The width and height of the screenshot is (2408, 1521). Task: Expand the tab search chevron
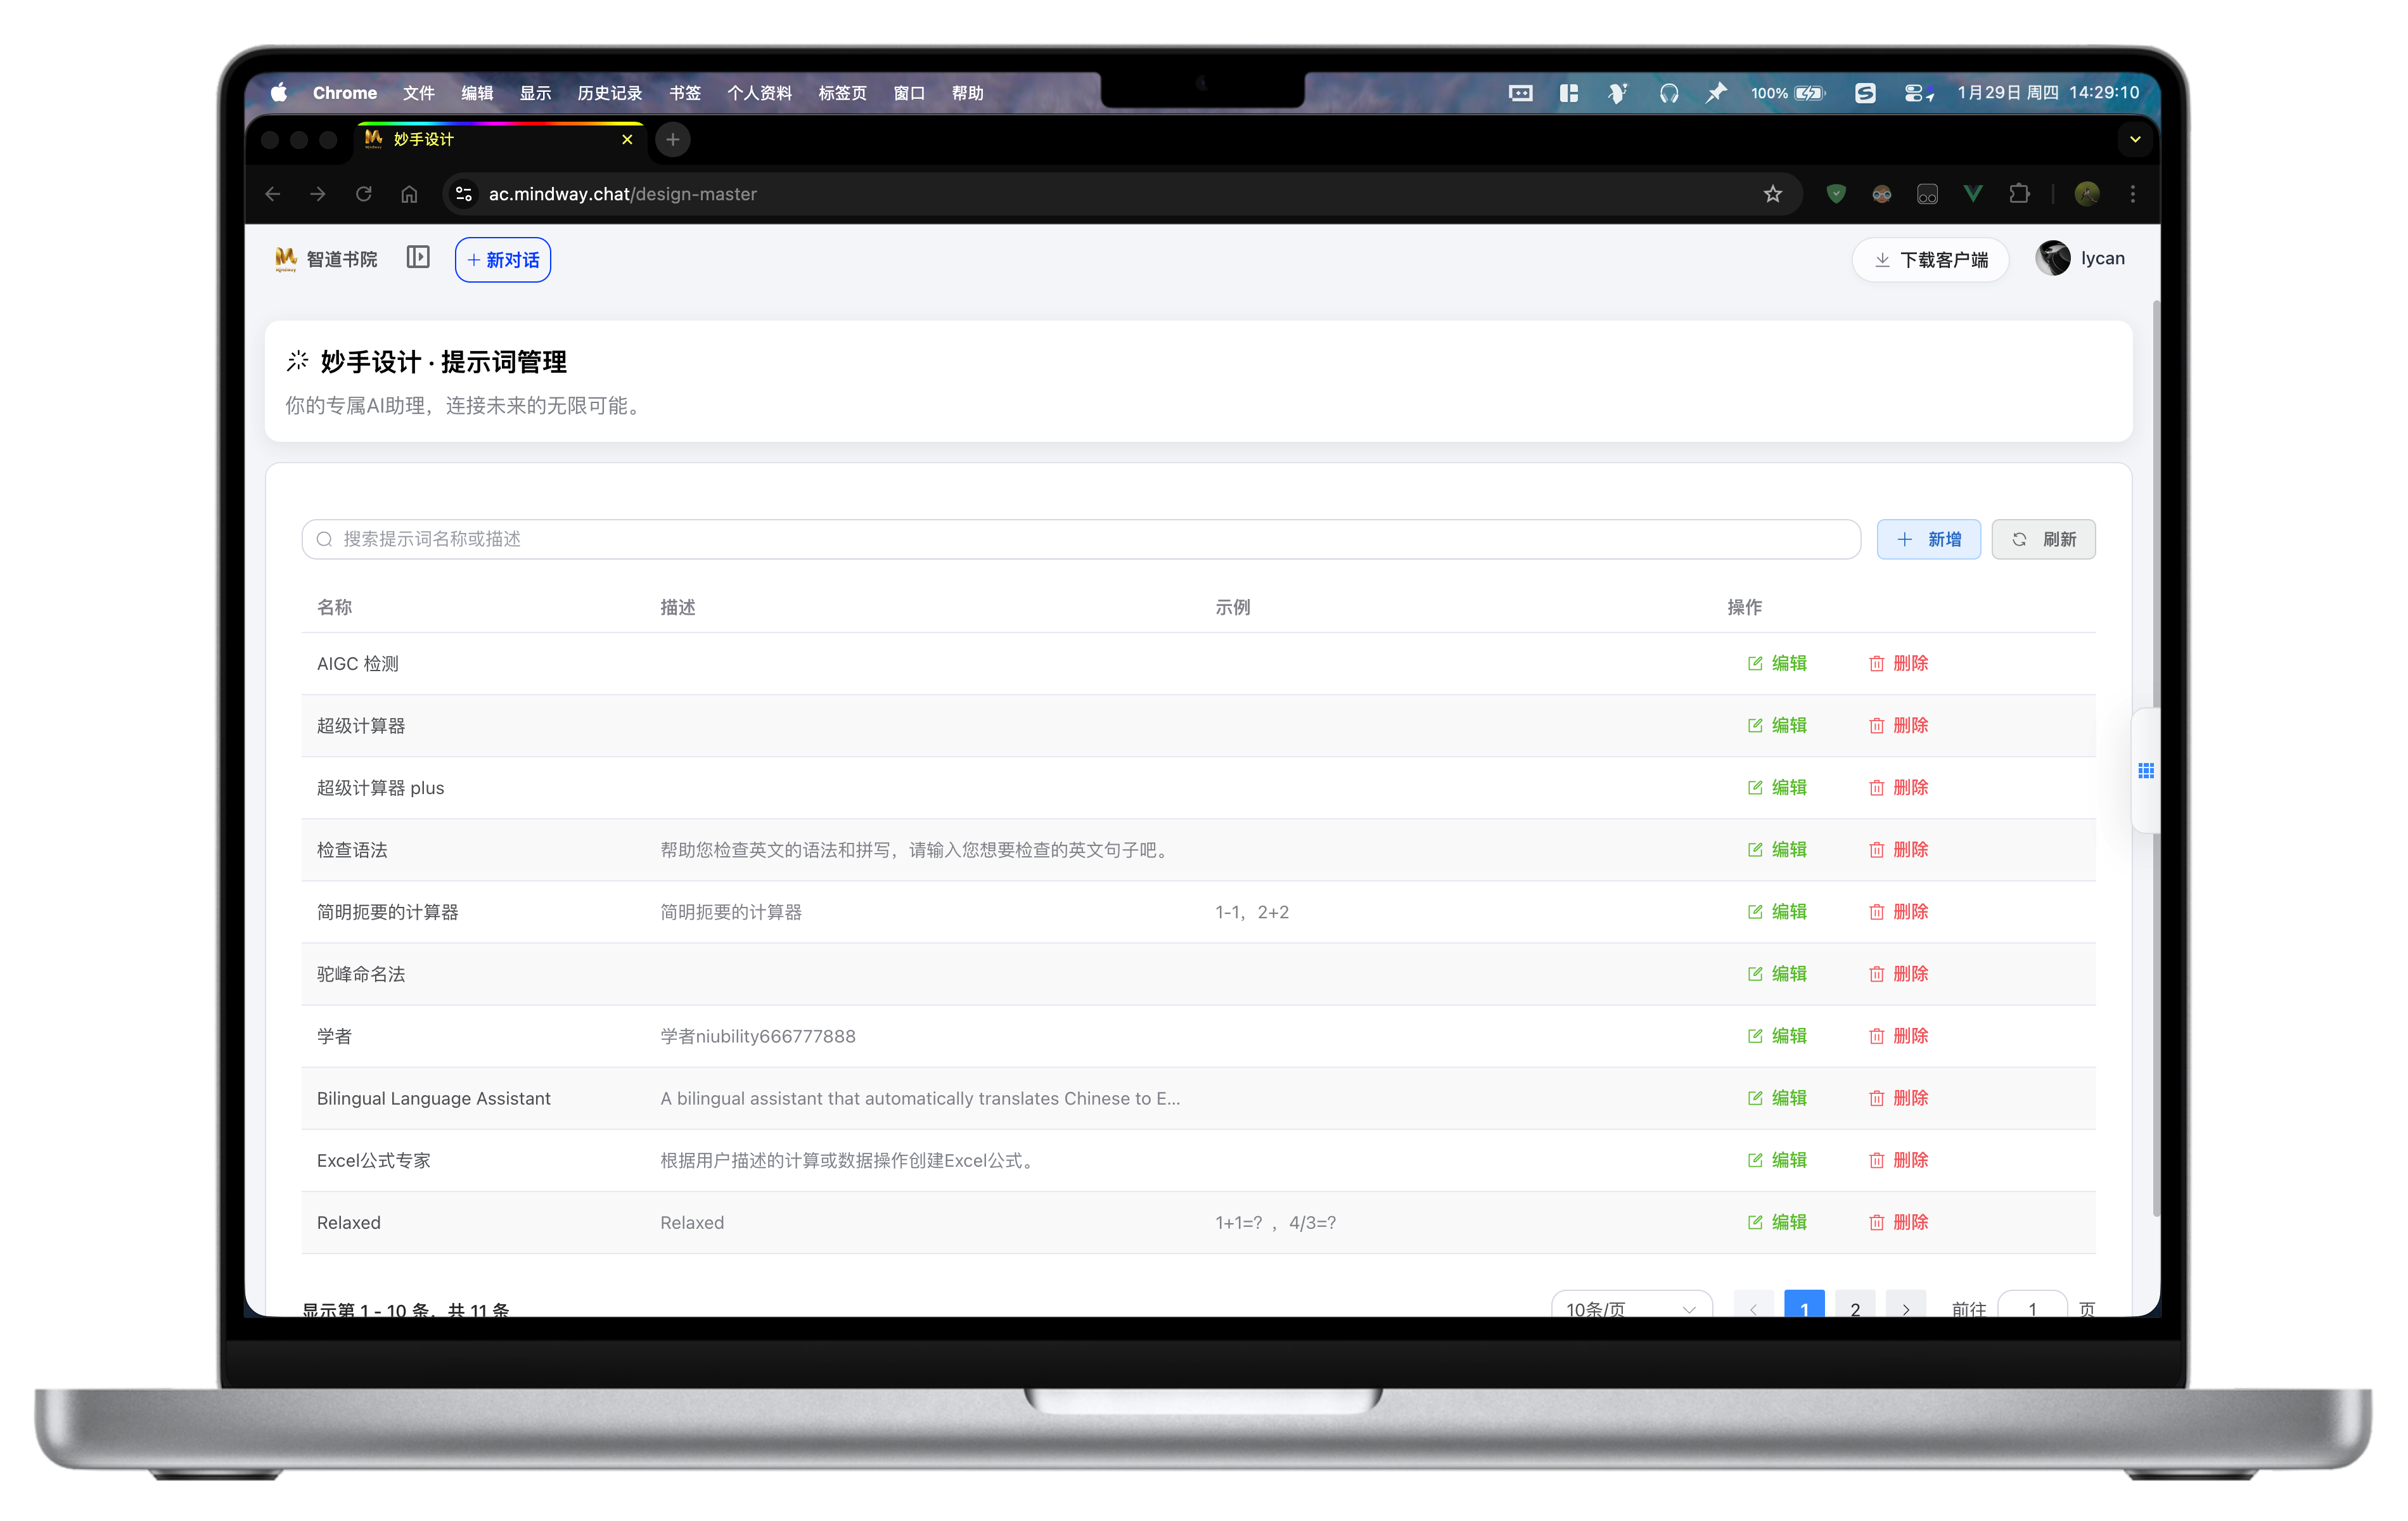[x=2135, y=140]
